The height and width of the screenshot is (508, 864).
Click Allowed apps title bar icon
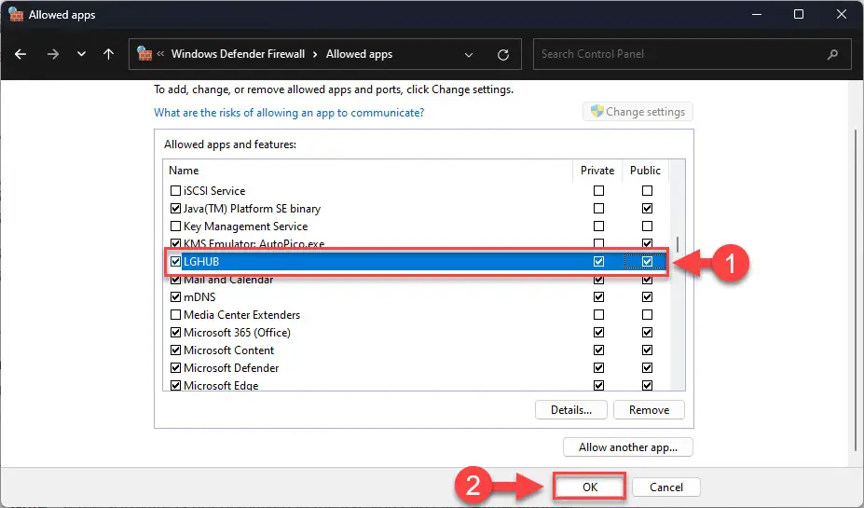[16, 14]
